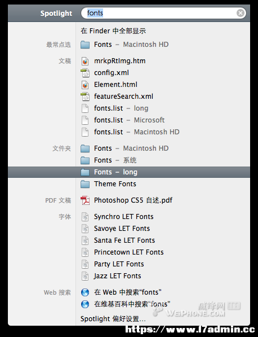Screen dimensions: 258x337
Task: Click the Firefox icon next to mrkpRtImg.htm
Action: (85, 61)
